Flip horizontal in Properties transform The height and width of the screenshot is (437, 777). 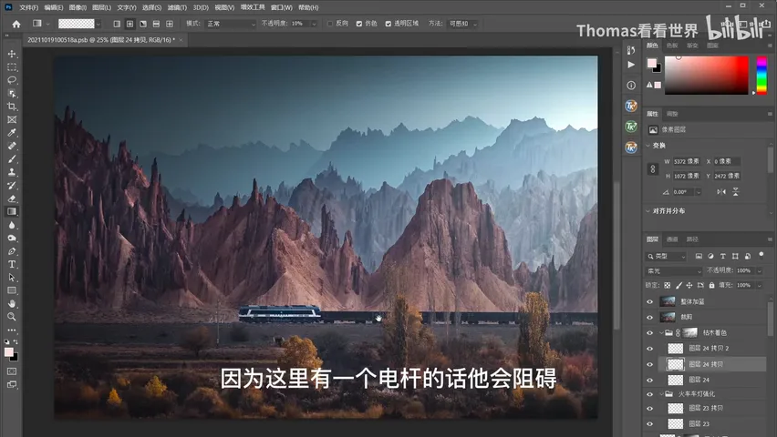pos(721,192)
